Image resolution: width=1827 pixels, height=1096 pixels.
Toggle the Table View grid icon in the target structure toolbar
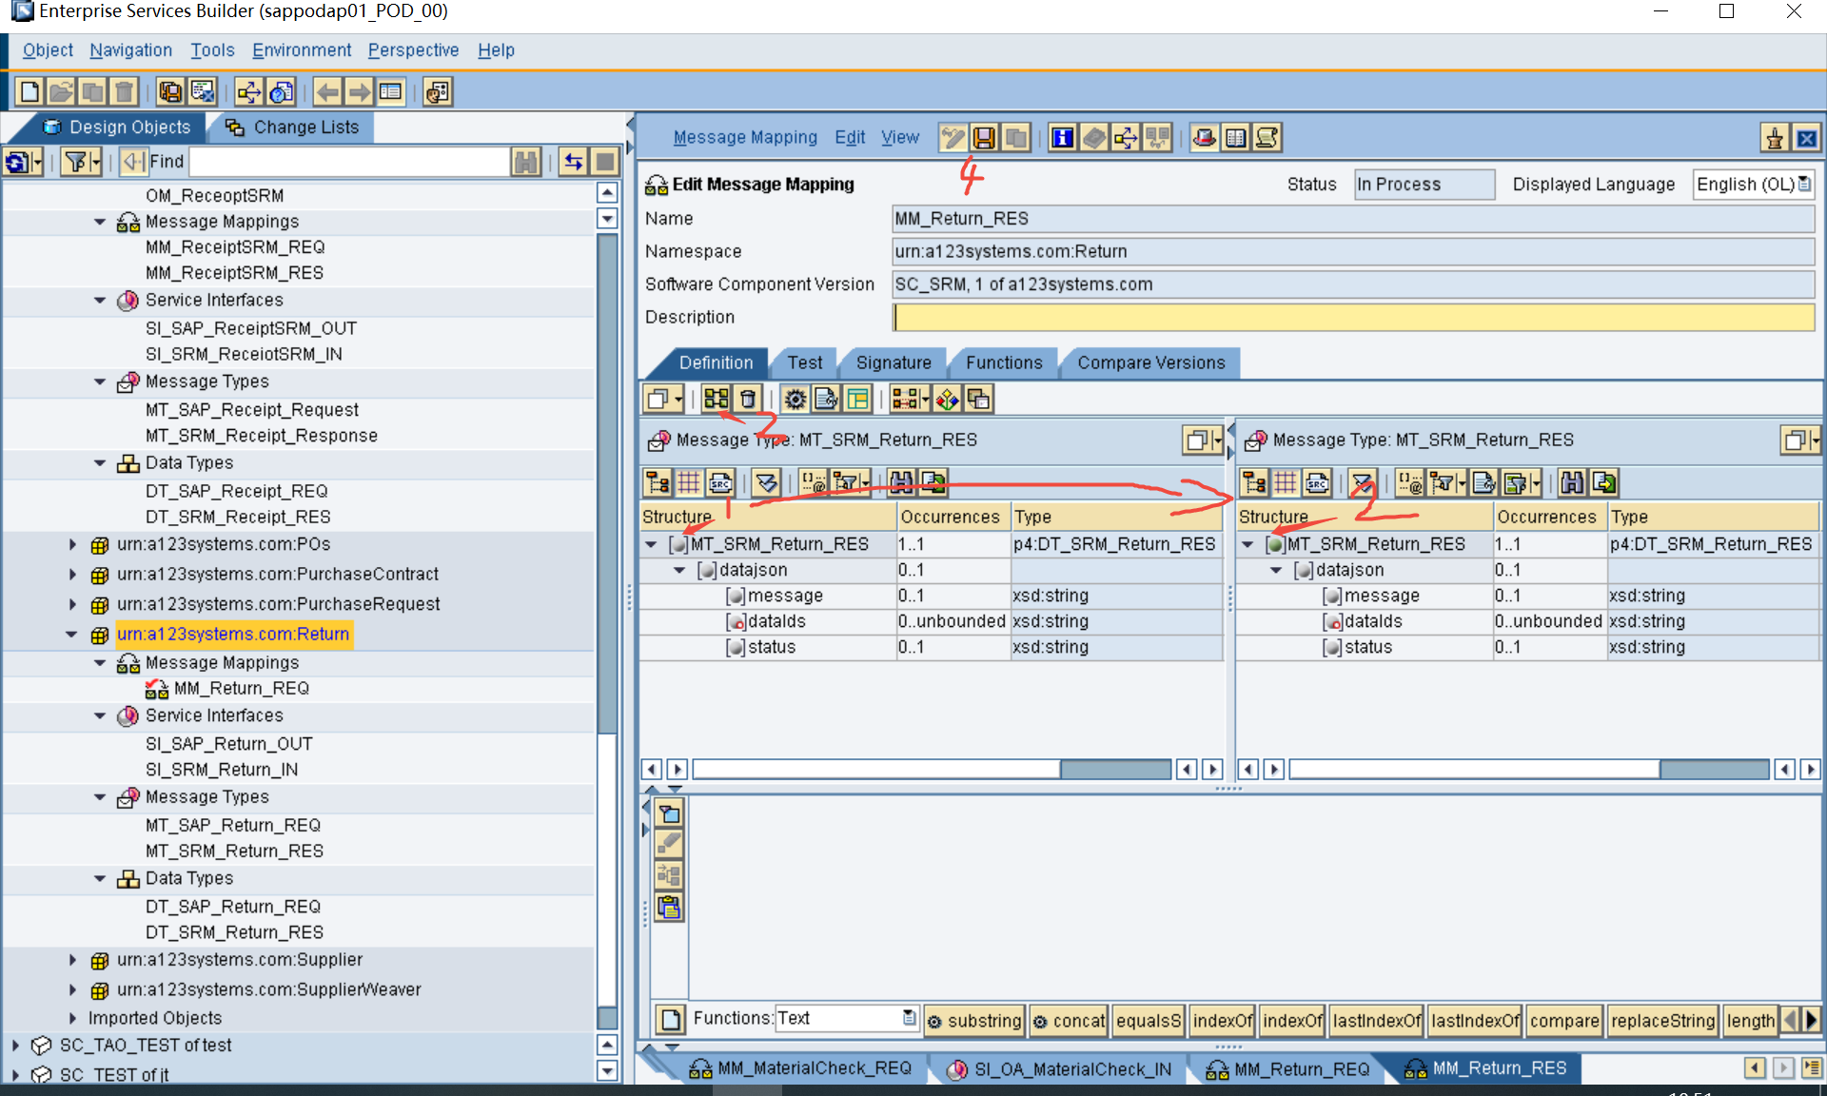1286,482
